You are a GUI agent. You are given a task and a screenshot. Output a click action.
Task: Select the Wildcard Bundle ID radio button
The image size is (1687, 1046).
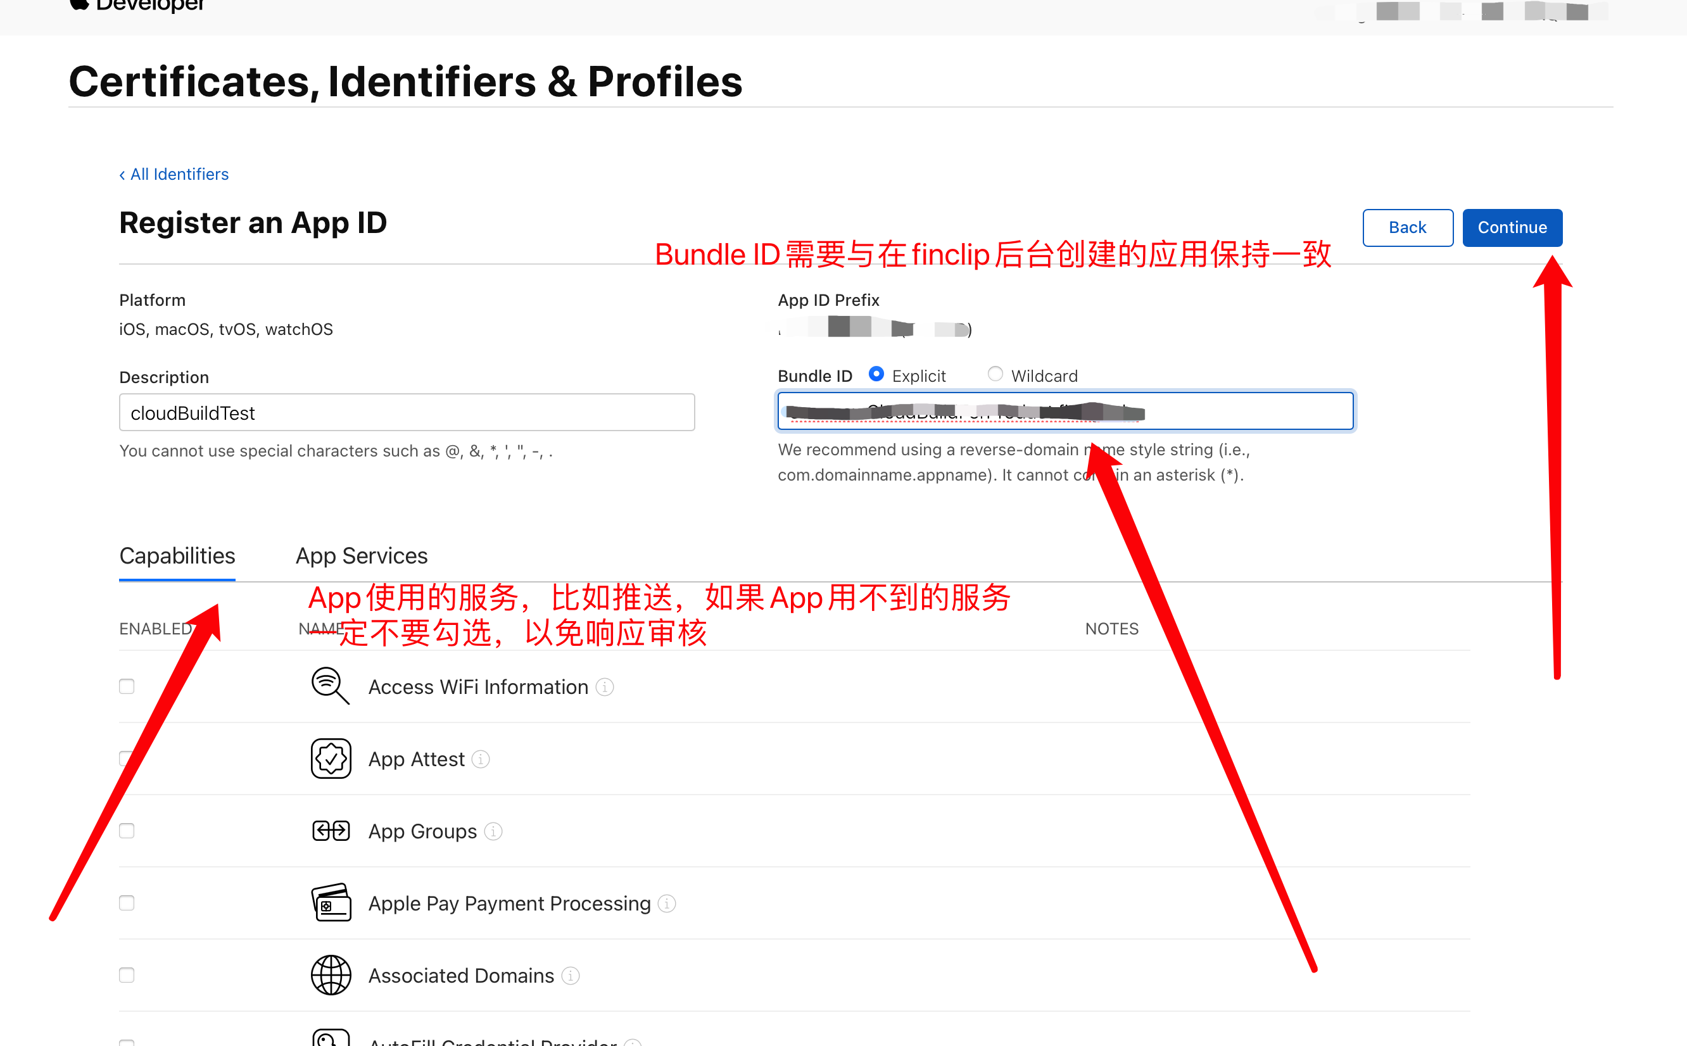(995, 374)
